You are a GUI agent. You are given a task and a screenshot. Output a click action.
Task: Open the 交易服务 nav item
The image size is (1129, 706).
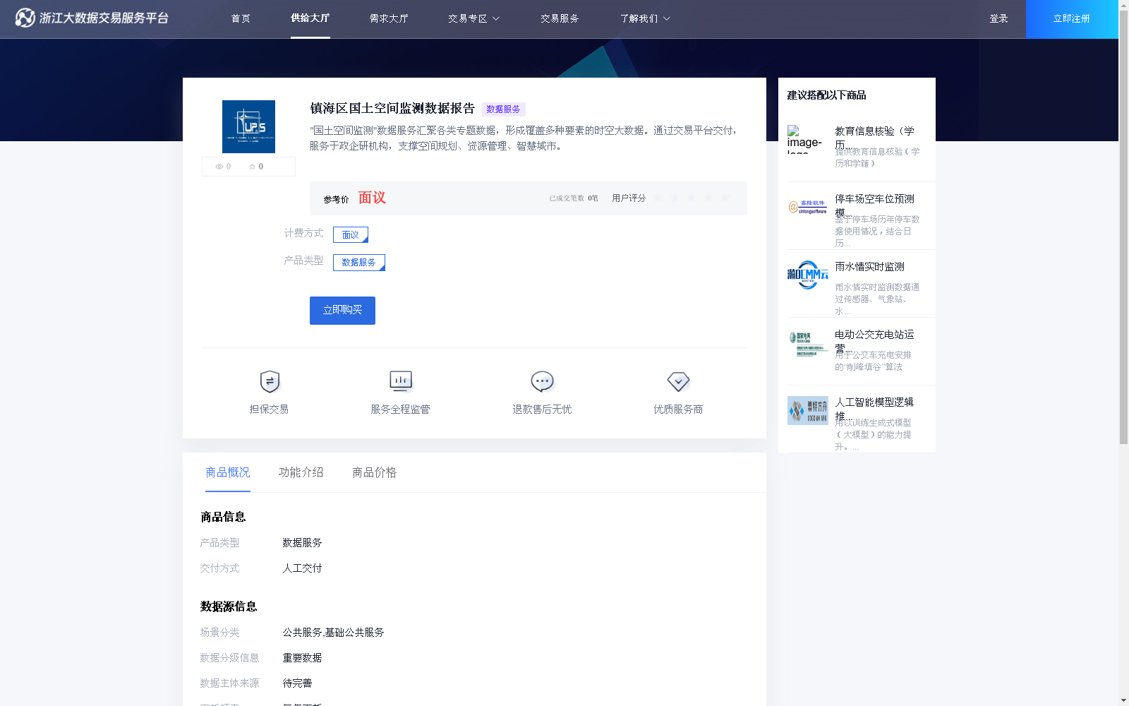560,19
